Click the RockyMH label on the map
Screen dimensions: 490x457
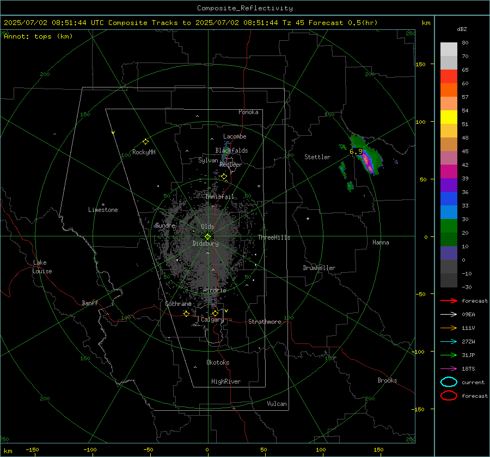pos(144,152)
